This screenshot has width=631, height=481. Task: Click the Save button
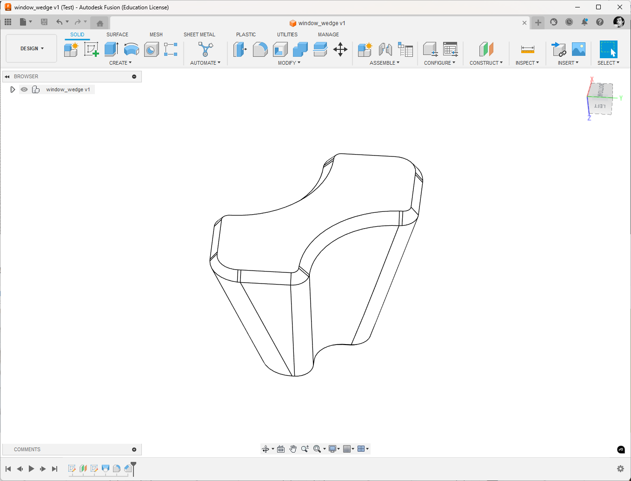click(x=44, y=22)
